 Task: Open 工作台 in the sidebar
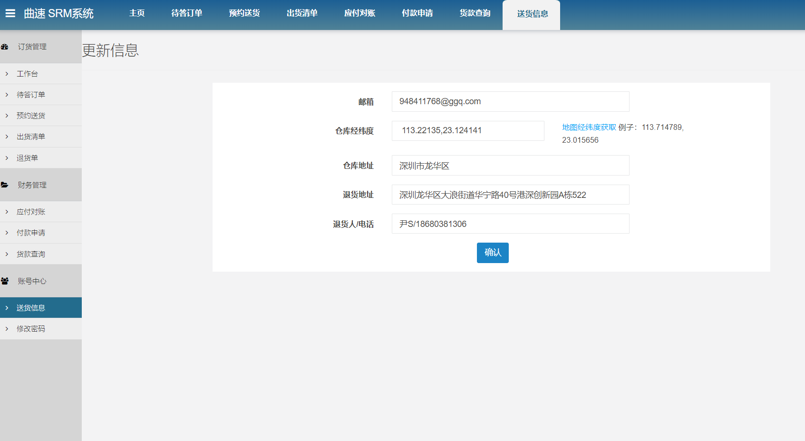(x=41, y=74)
